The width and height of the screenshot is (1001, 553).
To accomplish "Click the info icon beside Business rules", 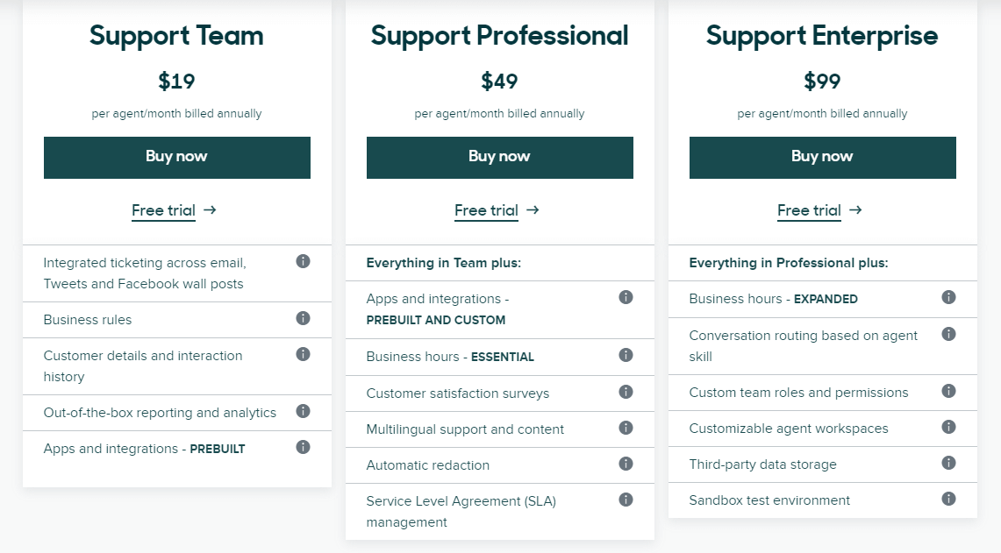I will point(303,319).
